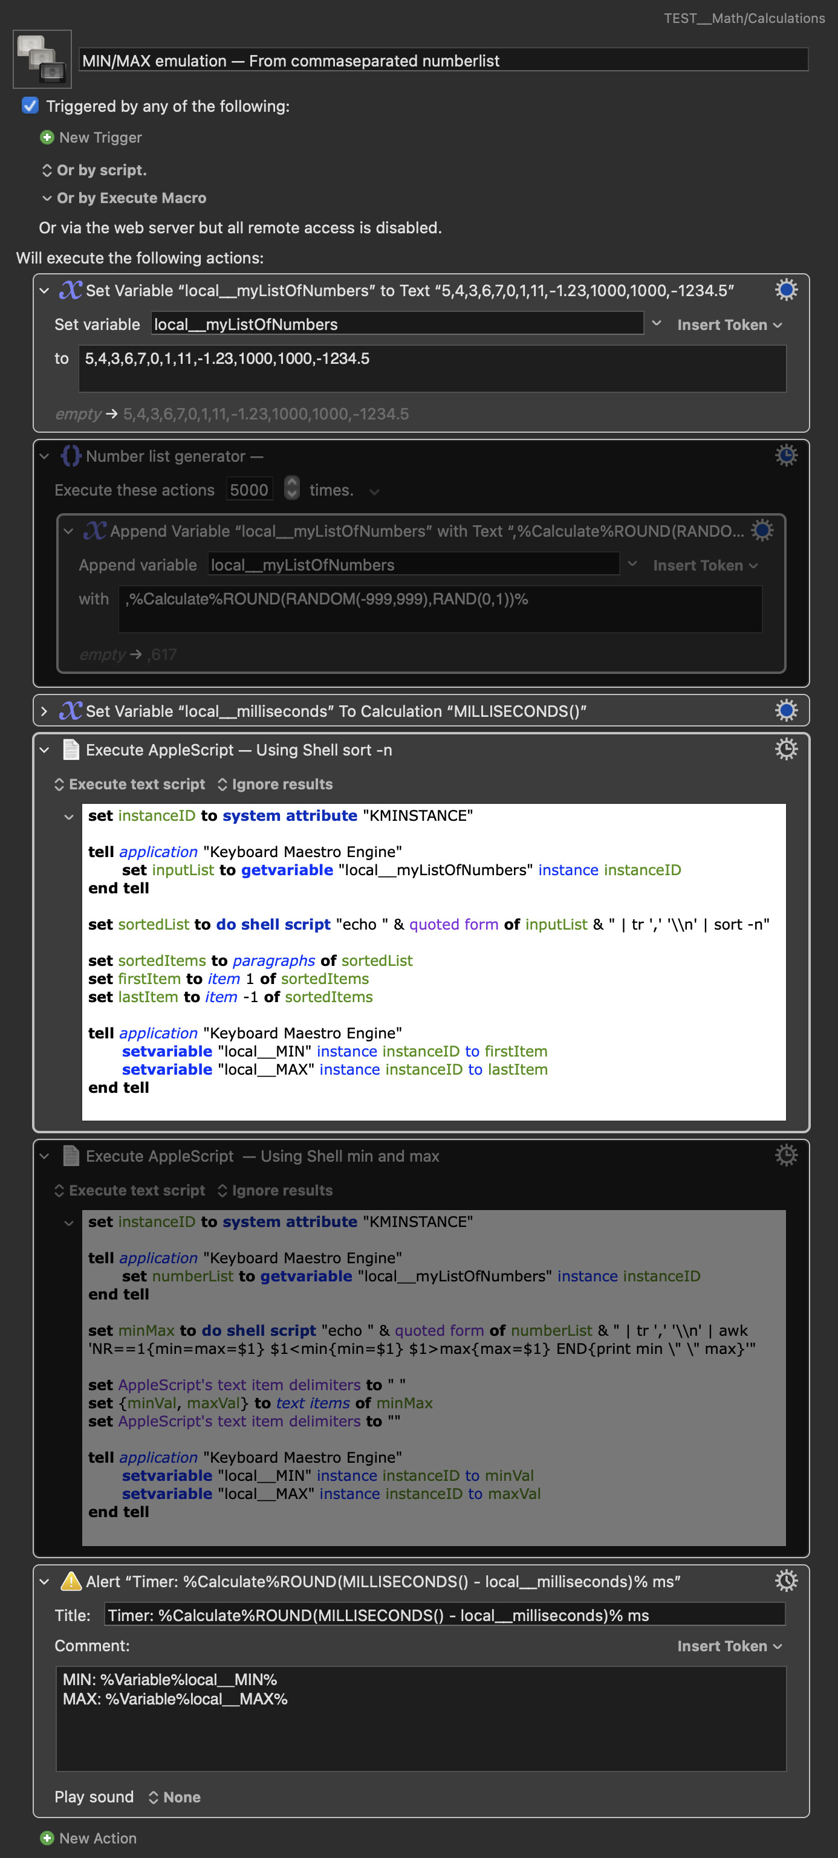
Task: Collapse the Append Variable action
Action: click(68, 531)
